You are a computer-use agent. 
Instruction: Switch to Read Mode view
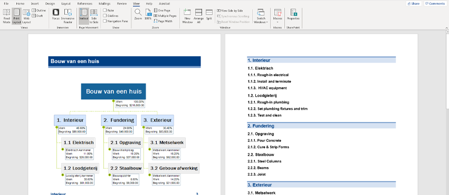[x=6, y=16]
